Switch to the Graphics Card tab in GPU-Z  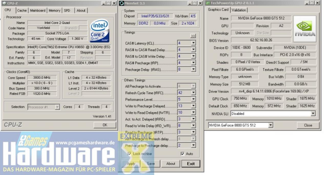point(218,10)
